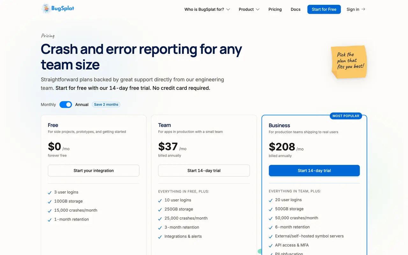
Task: Open the Docs navigation link
Action: point(295,10)
